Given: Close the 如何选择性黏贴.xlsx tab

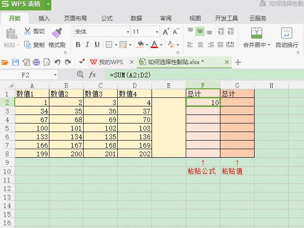Looking at the screenshot, I should (x=227, y=62).
